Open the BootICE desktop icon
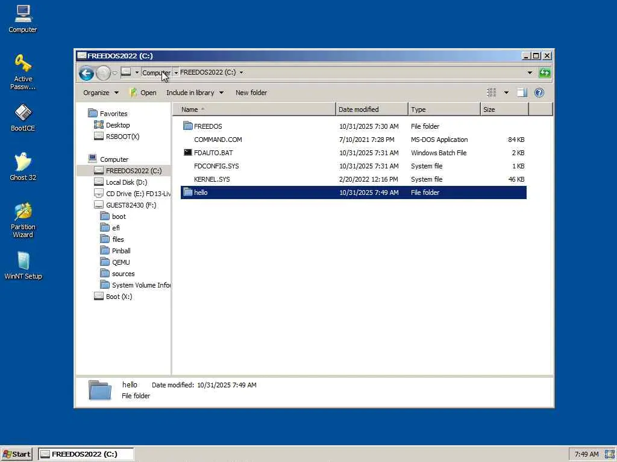 click(23, 117)
